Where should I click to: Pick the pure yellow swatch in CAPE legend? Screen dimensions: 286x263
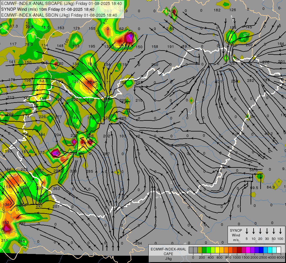click(217, 250)
